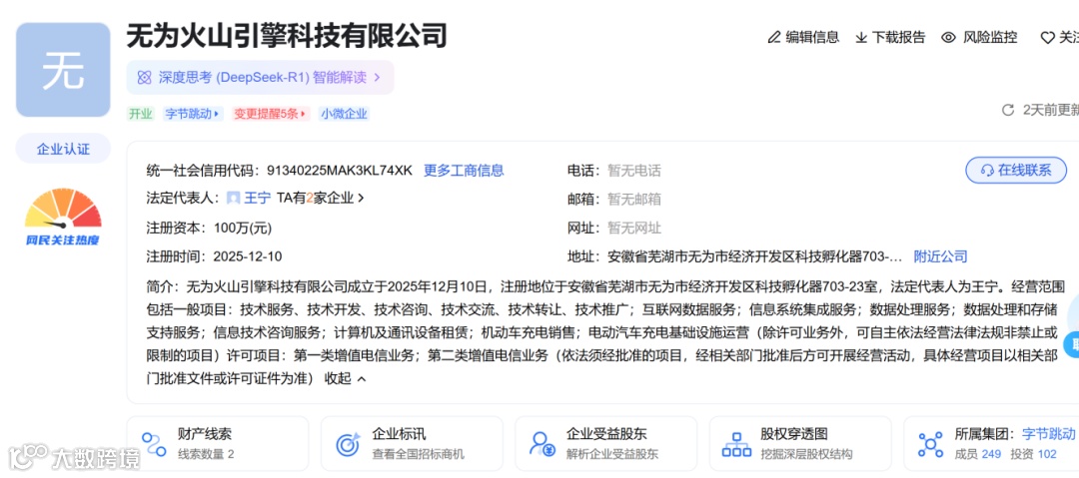1079x478 pixels.
Task: Open the 股权穿透图 card
Action: [x=800, y=444]
